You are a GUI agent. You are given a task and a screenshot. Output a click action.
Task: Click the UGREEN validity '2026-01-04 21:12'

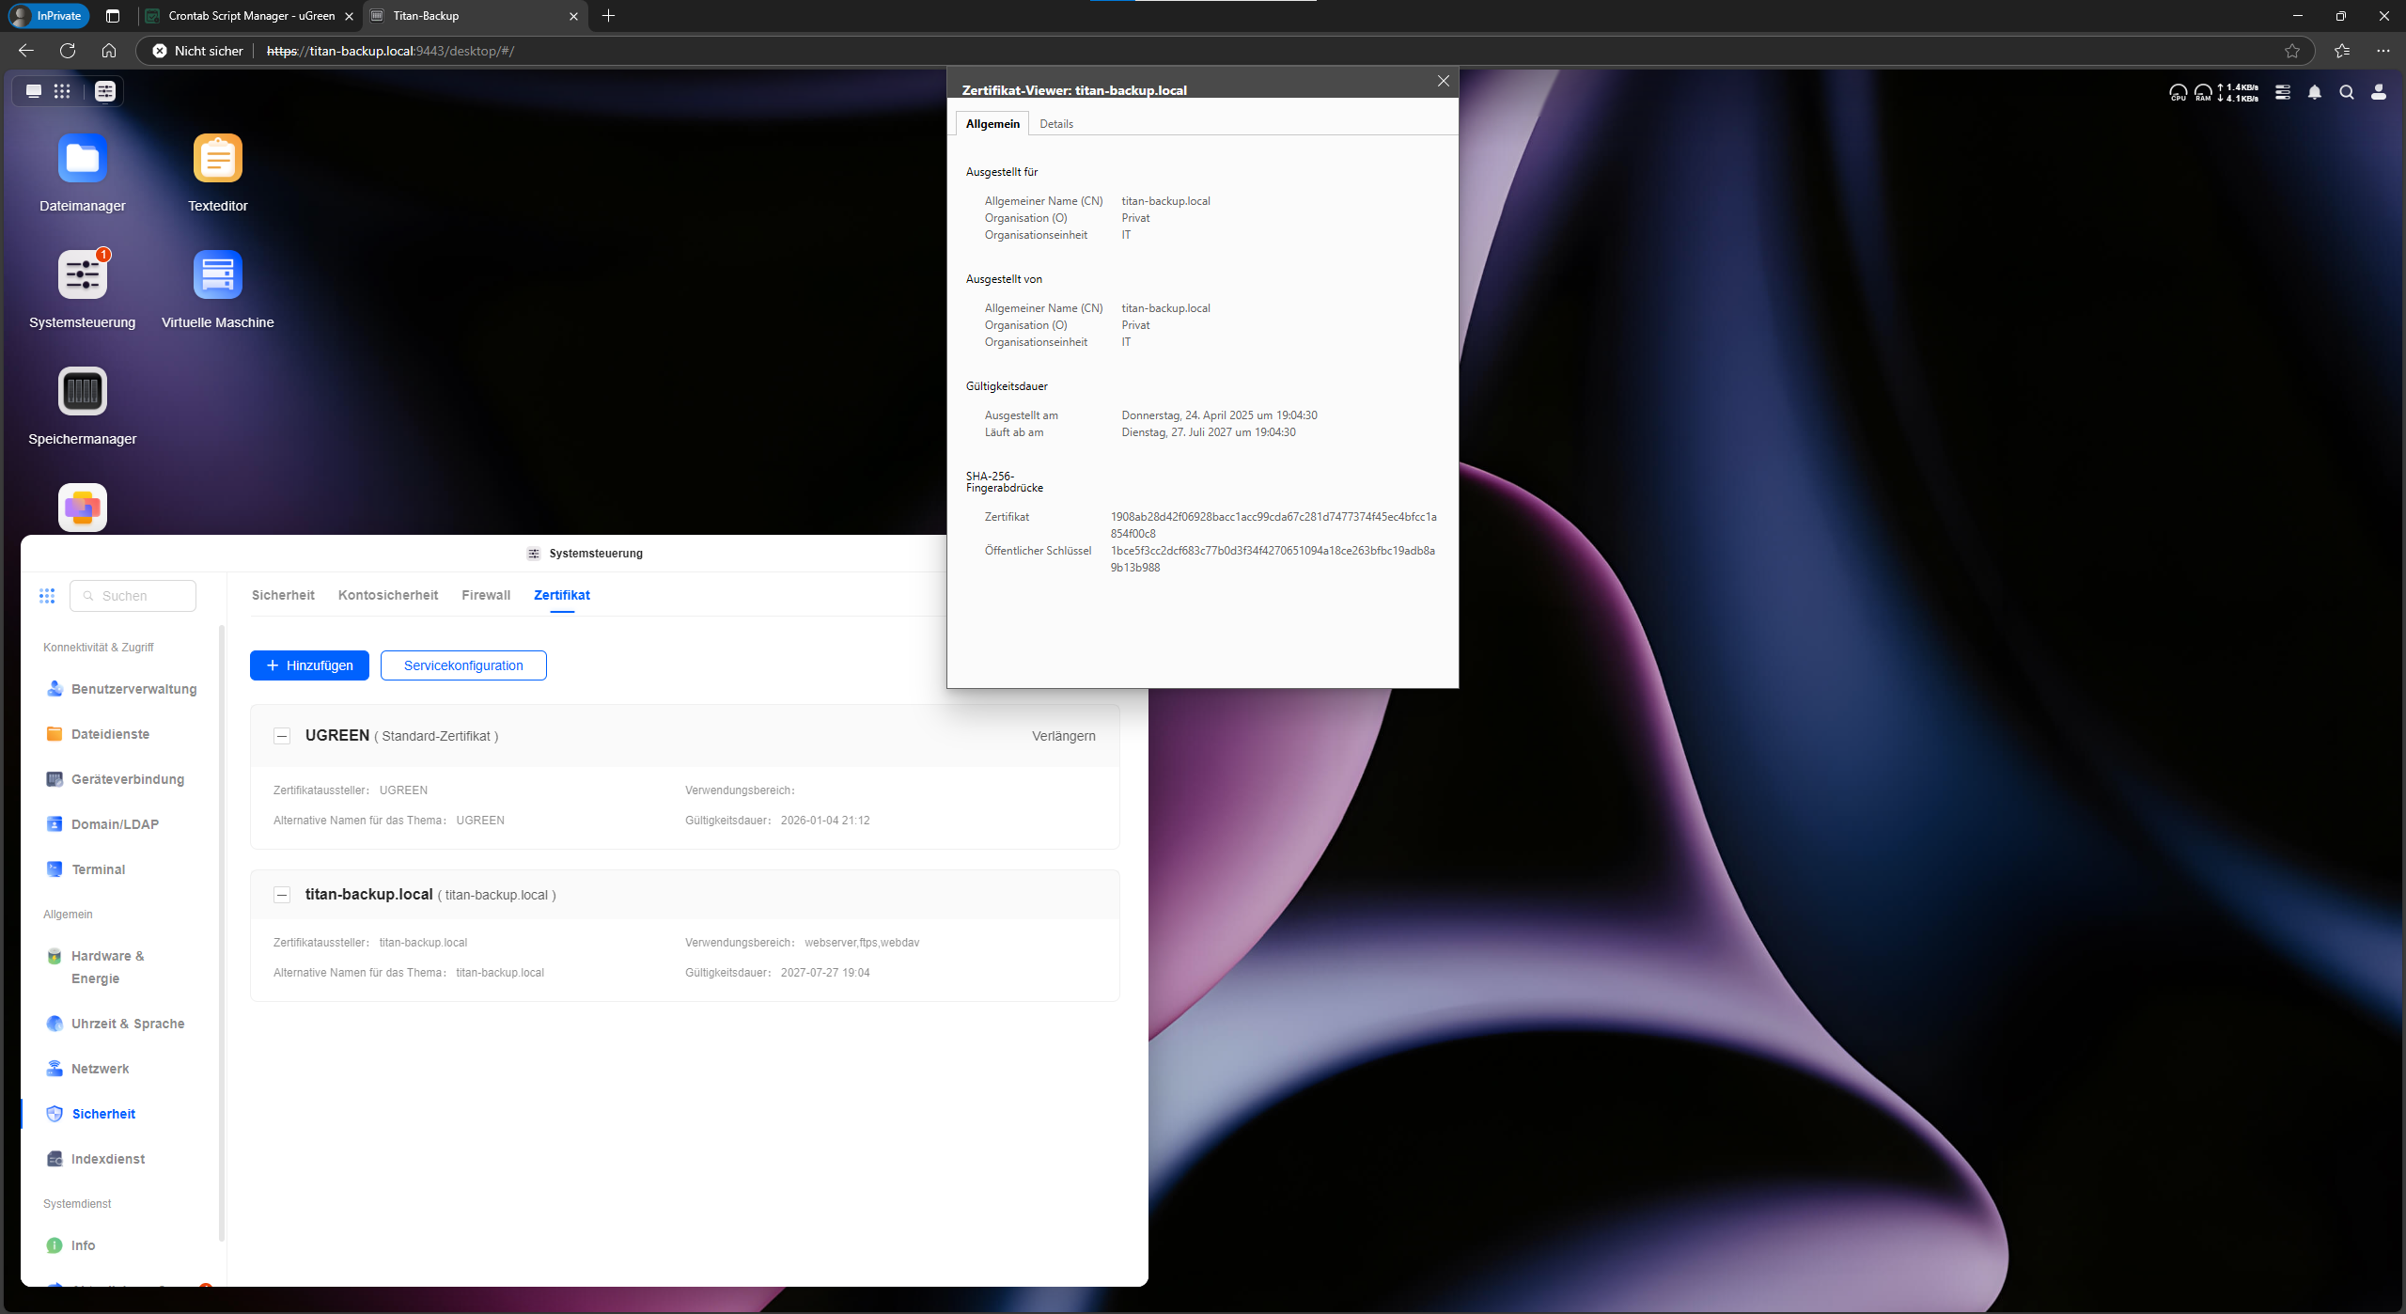tap(825, 821)
